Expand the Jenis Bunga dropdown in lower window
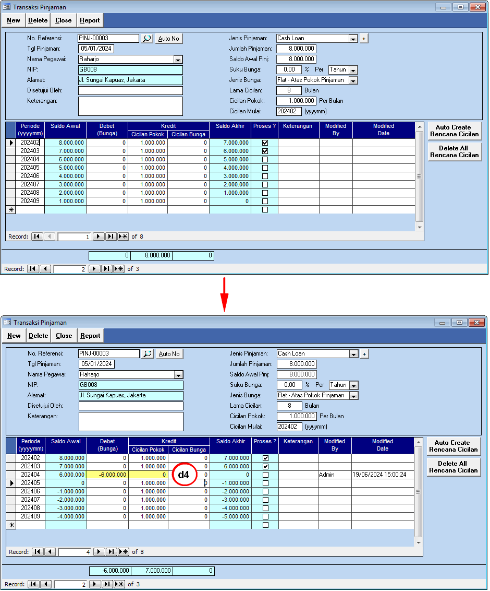This screenshot has width=490, height=591. [353, 396]
